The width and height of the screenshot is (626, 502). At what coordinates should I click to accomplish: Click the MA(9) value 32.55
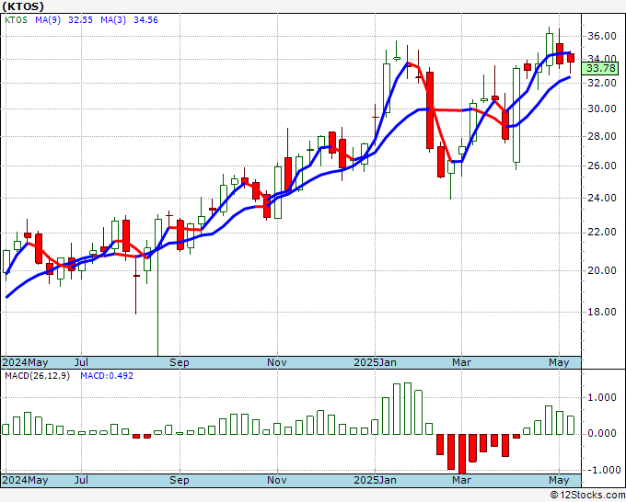[80, 20]
